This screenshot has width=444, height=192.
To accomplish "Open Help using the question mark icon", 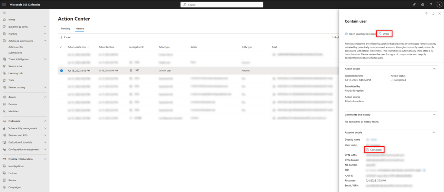I will [431, 5].
